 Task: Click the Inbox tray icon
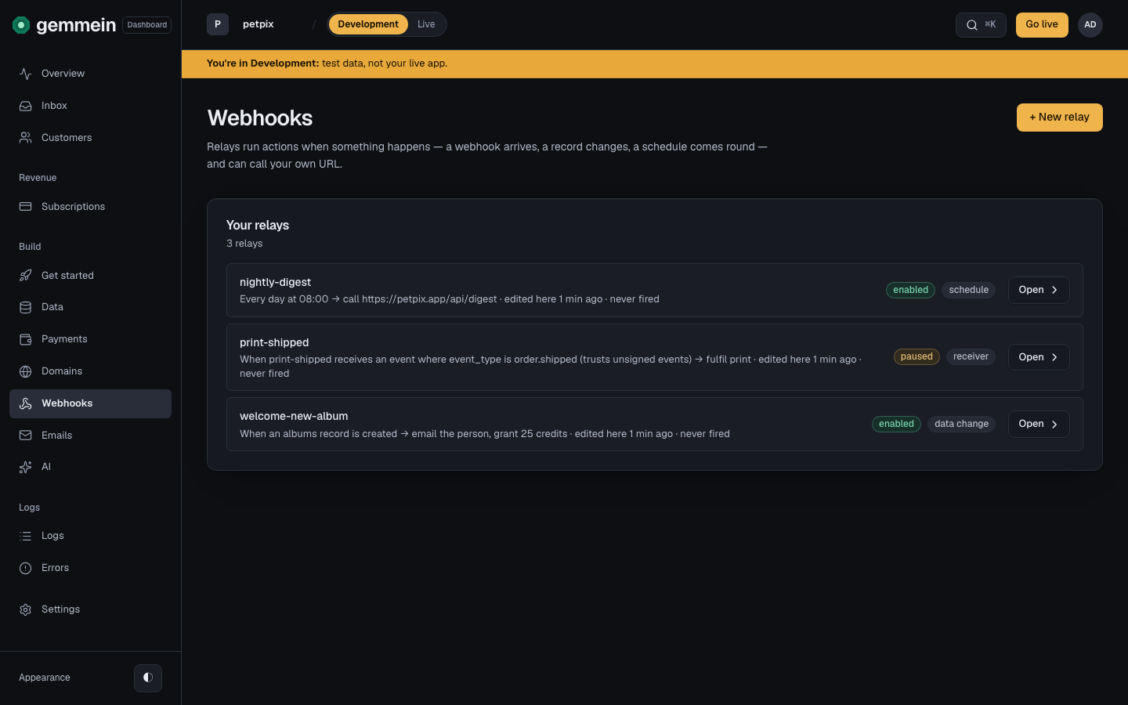point(26,106)
